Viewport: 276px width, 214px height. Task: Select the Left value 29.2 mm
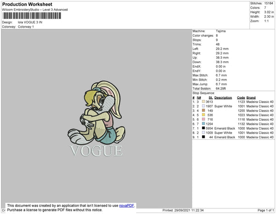(x=222, y=49)
